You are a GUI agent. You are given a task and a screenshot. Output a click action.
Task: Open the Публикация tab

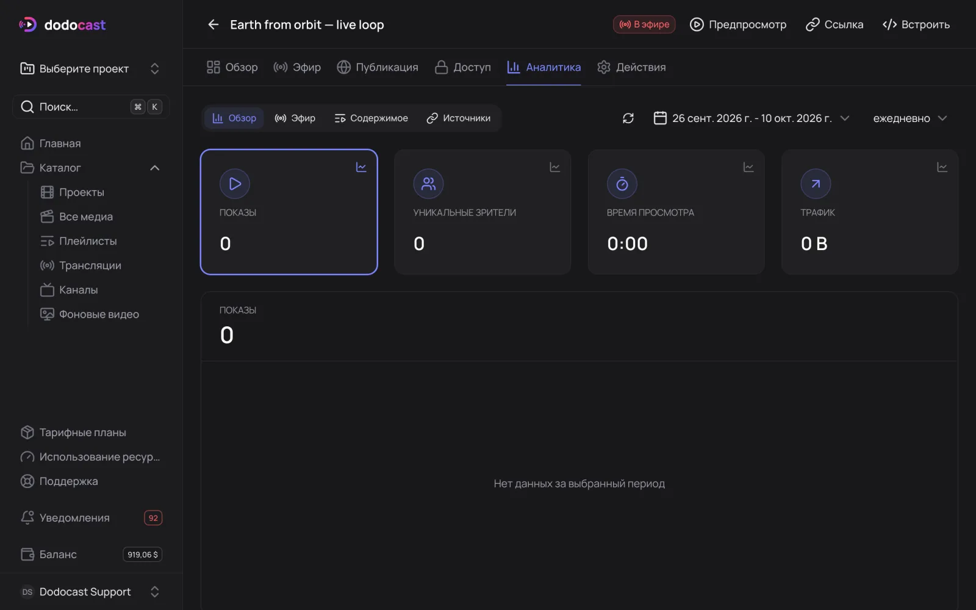378,67
